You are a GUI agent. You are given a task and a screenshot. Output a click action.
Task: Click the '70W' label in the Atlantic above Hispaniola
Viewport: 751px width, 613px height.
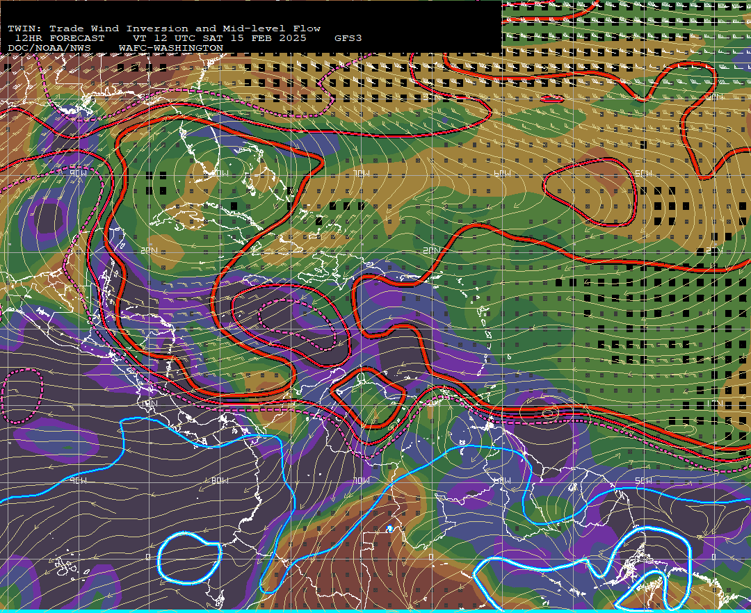[x=362, y=173]
